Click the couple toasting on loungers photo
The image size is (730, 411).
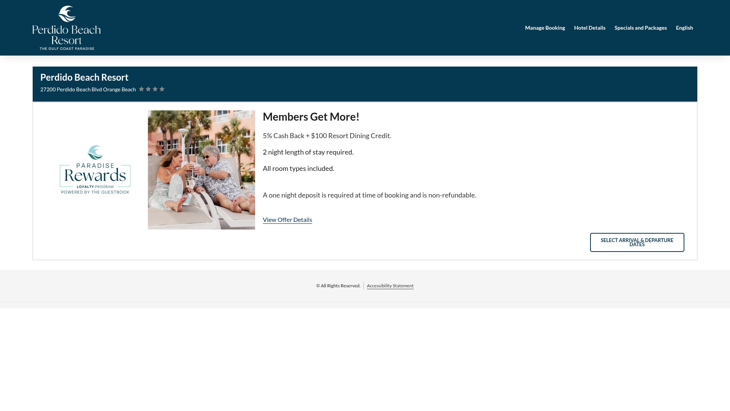(202, 170)
